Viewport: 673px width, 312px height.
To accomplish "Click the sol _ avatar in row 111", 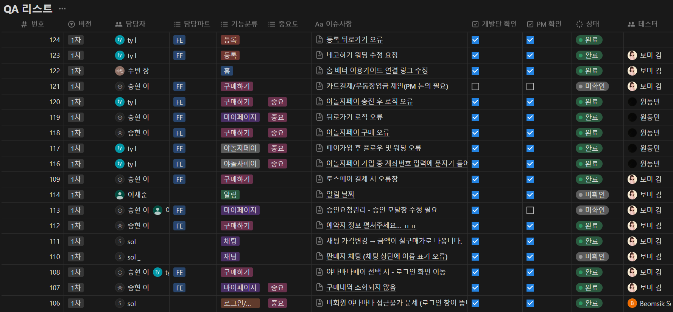I will [120, 241].
